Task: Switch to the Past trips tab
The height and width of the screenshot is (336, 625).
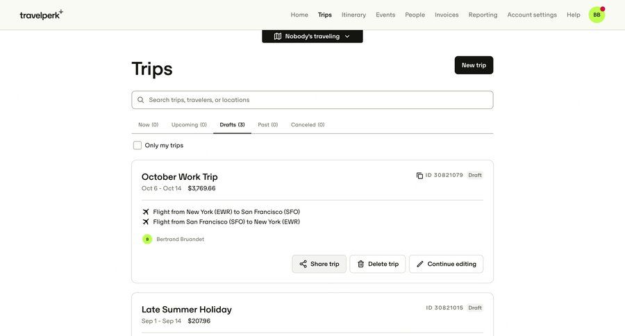Action: [267, 125]
